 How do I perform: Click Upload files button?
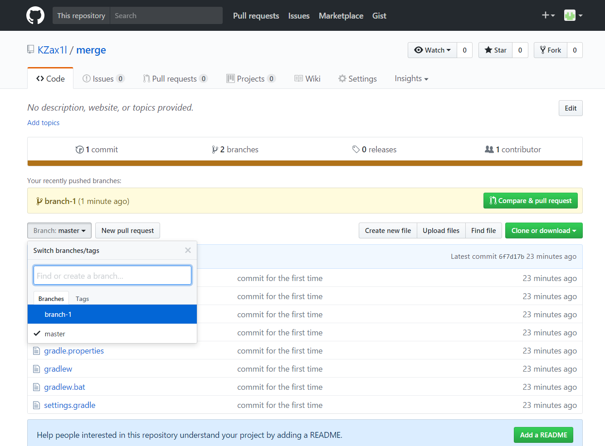coord(441,230)
